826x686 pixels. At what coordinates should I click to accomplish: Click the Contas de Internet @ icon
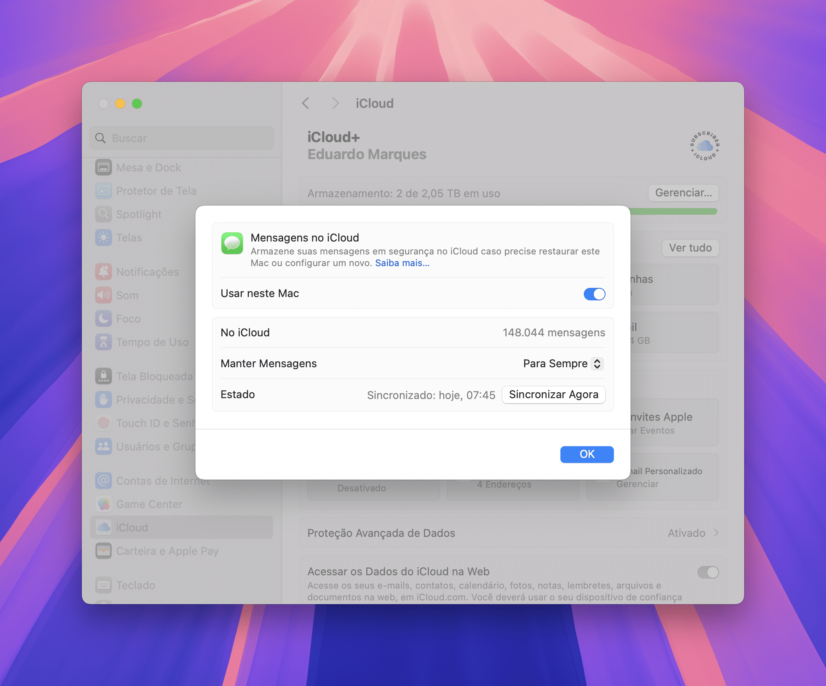point(104,481)
